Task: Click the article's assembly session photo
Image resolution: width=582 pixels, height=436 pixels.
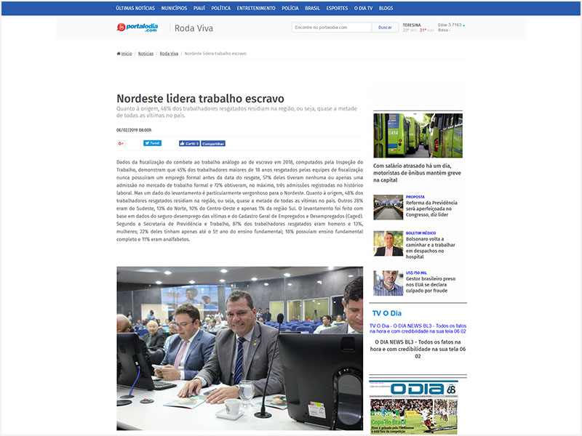Action: tap(240, 348)
